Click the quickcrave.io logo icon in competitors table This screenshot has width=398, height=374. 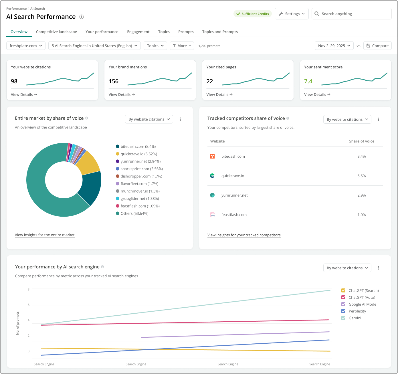click(x=212, y=176)
